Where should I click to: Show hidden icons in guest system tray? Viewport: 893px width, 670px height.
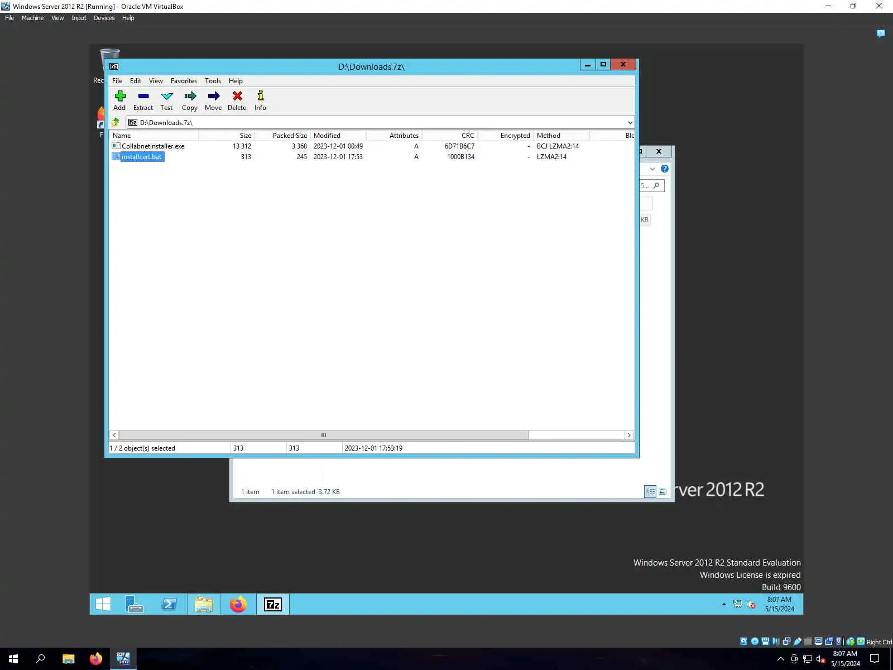(724, 604)
